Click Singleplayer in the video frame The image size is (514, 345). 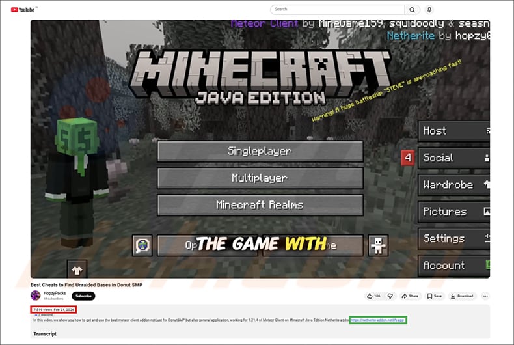(x=260, y=151)
